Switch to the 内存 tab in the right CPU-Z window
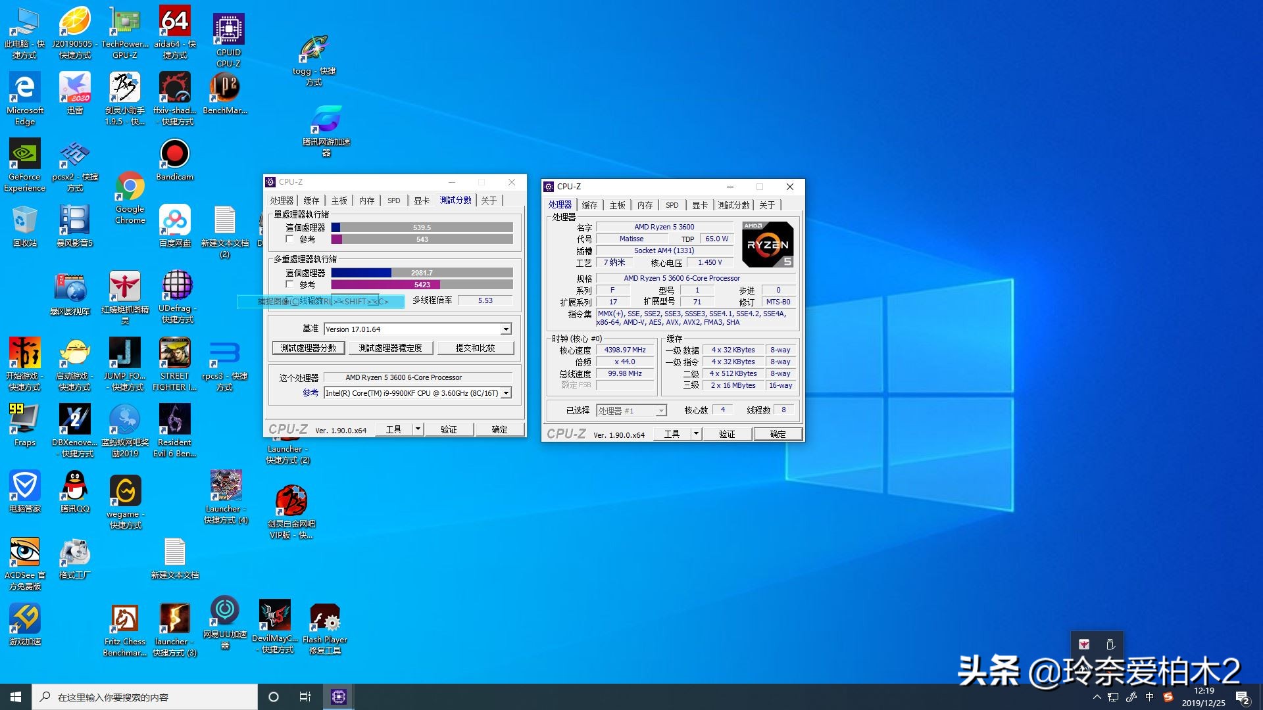The width and height of the screenshot is (1263, 710). (645, 205)
